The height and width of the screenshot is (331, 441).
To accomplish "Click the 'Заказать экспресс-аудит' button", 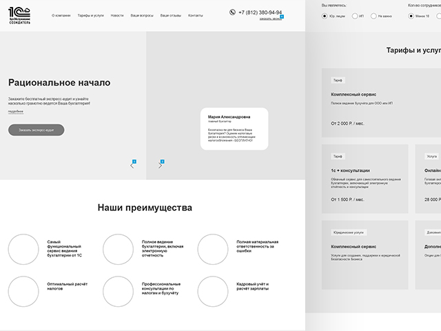I will (x=36, y=130).
